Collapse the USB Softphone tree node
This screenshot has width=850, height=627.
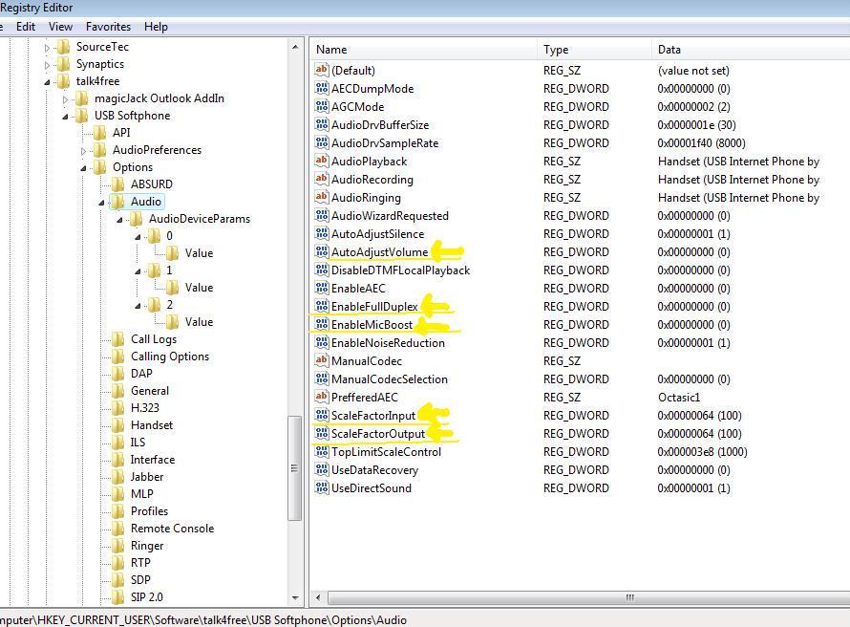point(65,117)
